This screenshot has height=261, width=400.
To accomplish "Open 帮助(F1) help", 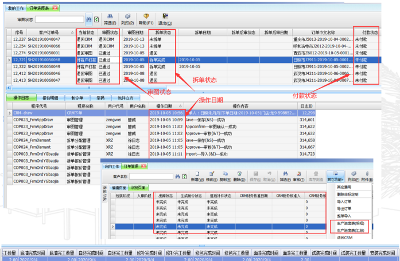I will point(146,19).
